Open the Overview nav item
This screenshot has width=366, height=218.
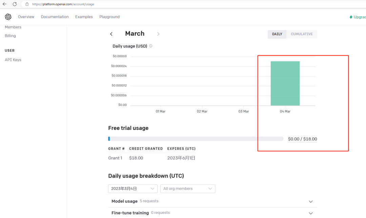pos(26,17)
